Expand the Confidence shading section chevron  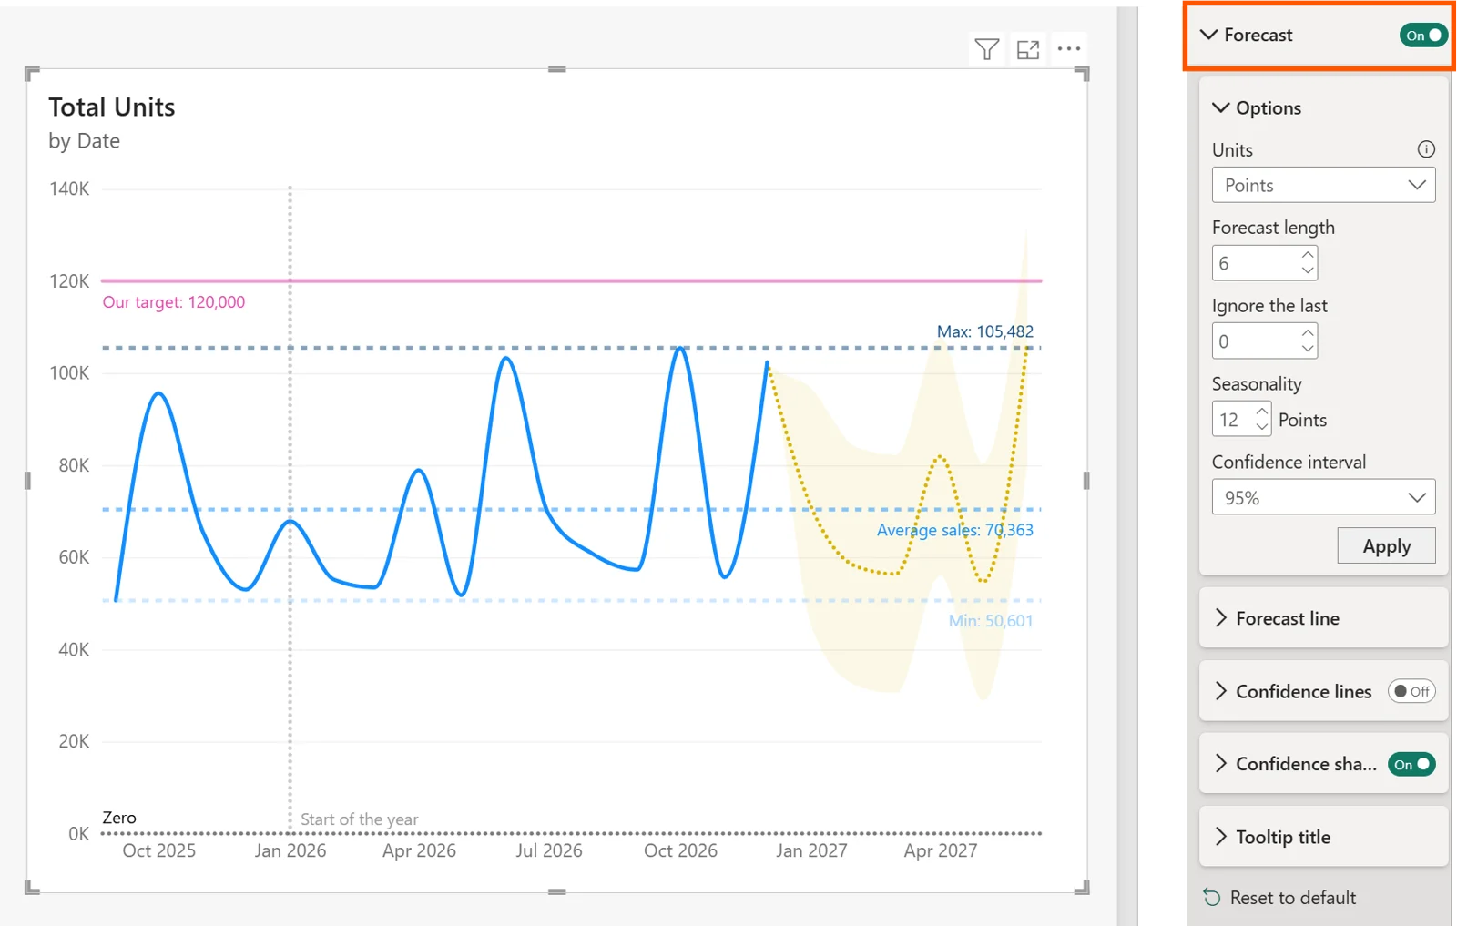tap(1221, 764)
